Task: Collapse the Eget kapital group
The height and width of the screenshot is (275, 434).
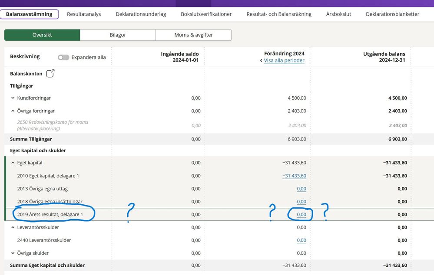Action: click(13, 163)
